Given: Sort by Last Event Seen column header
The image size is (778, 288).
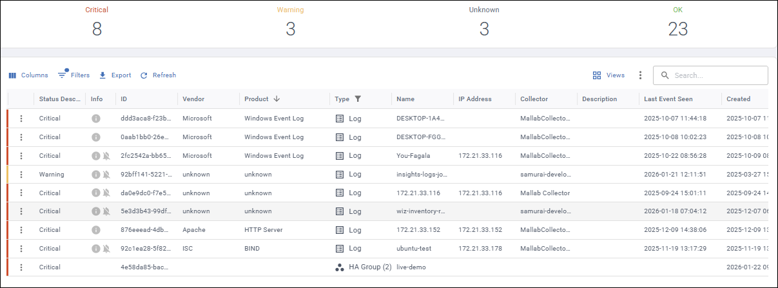Looking at the screenshot, I should click(x=668, y=99).
